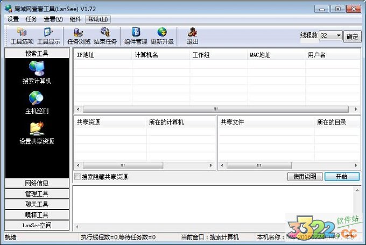Maximize the LanSee window
This screenshot has height=245, width=366.
337,9
